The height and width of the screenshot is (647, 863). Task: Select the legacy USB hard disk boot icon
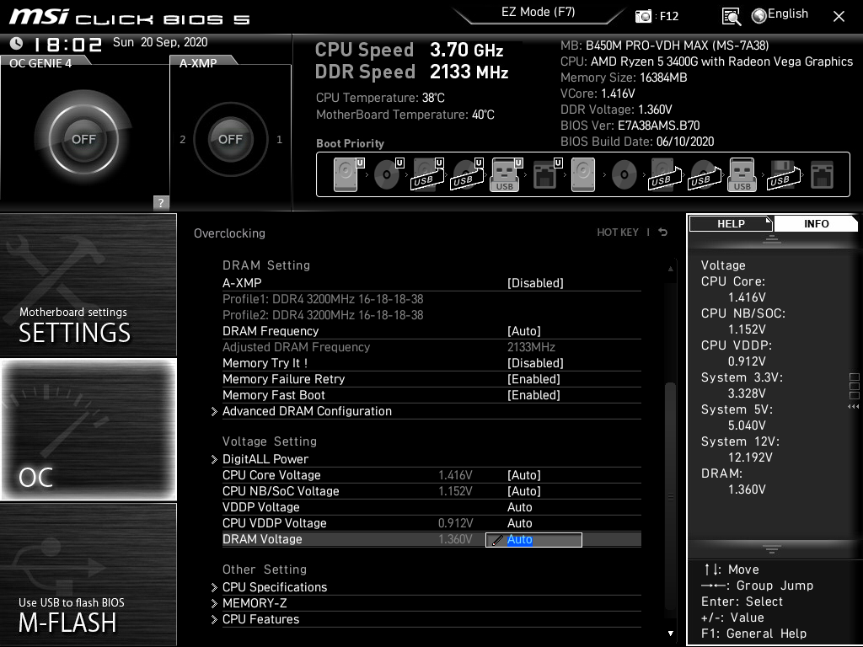665,174
